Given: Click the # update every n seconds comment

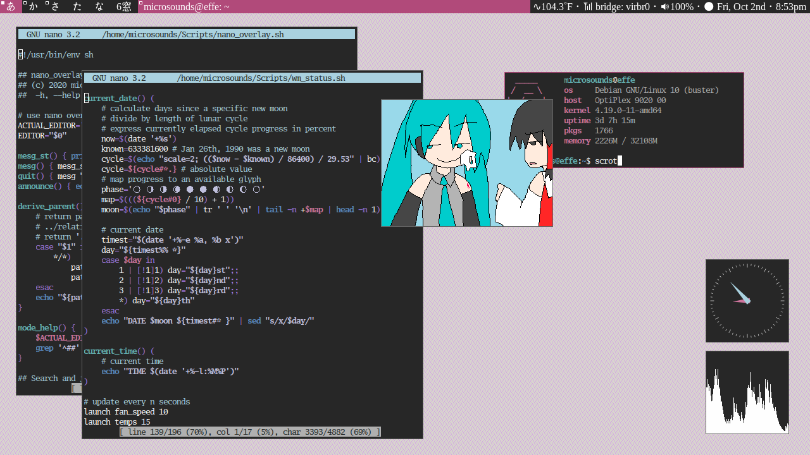Looking at the screenshot, I should pyautogui.click(x=137, y=401).
